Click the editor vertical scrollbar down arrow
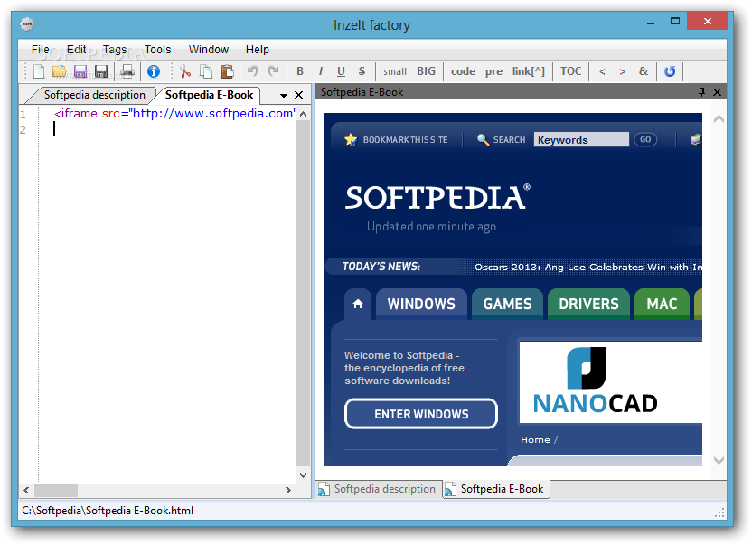 (303, 475)
